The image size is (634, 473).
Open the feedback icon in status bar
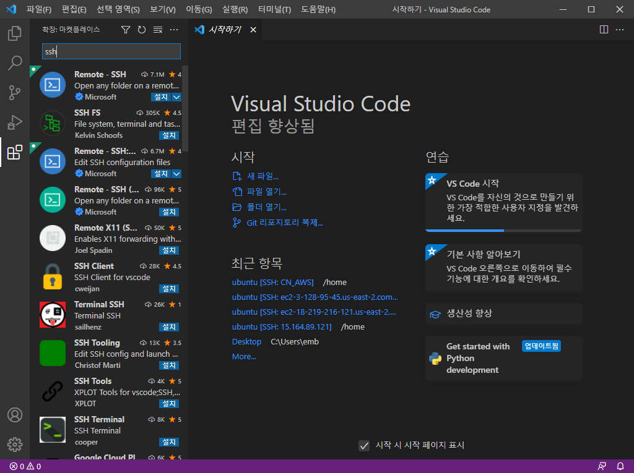point(602,467)
